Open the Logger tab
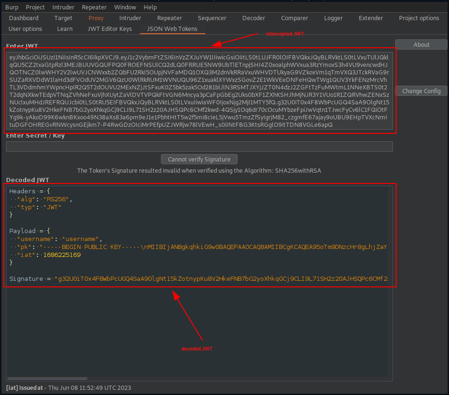 pyautogui.click(x=333, y=18)
